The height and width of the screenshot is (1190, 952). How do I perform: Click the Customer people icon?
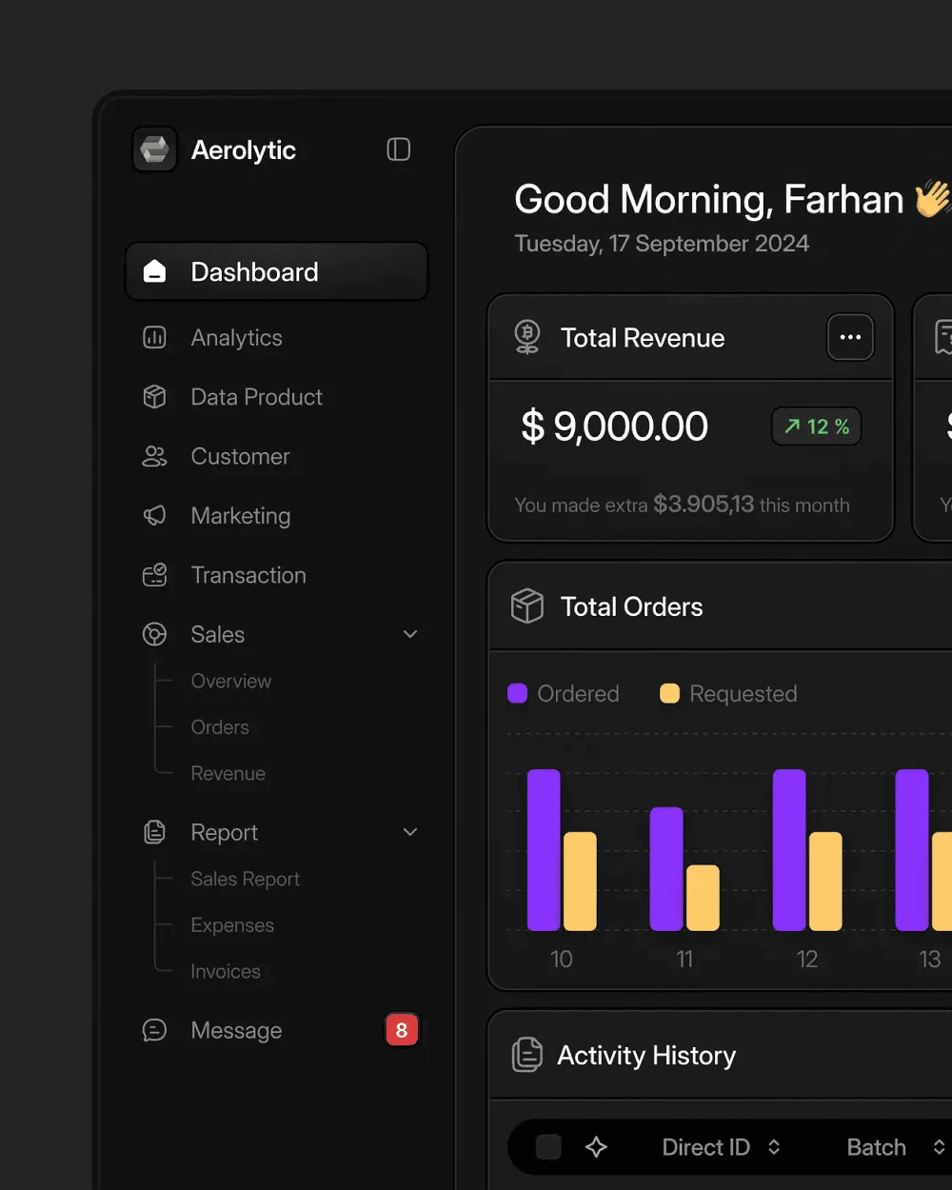click(154, 457)
